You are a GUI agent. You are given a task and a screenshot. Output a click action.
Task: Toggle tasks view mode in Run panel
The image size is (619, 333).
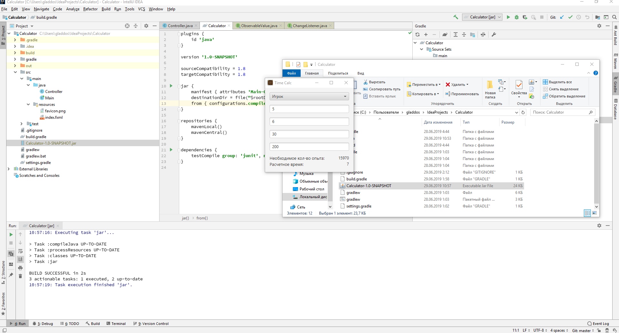pos(11,254)
